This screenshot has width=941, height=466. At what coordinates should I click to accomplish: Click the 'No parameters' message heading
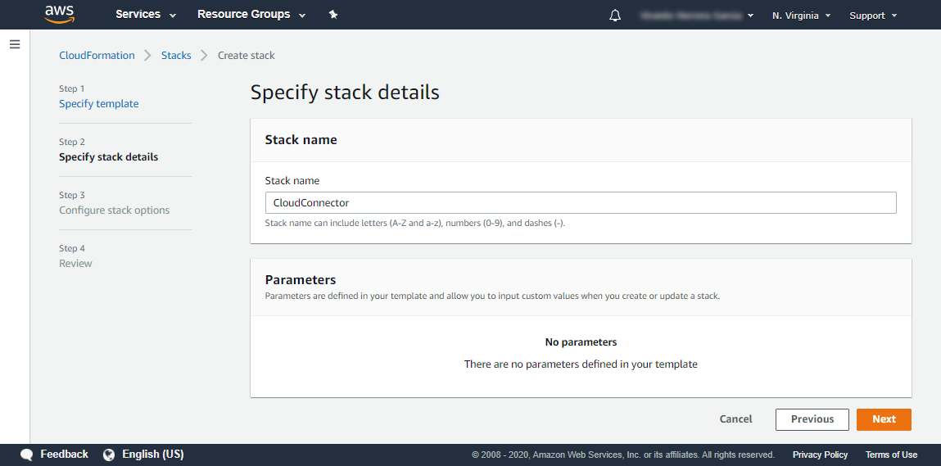coord(581,342)
